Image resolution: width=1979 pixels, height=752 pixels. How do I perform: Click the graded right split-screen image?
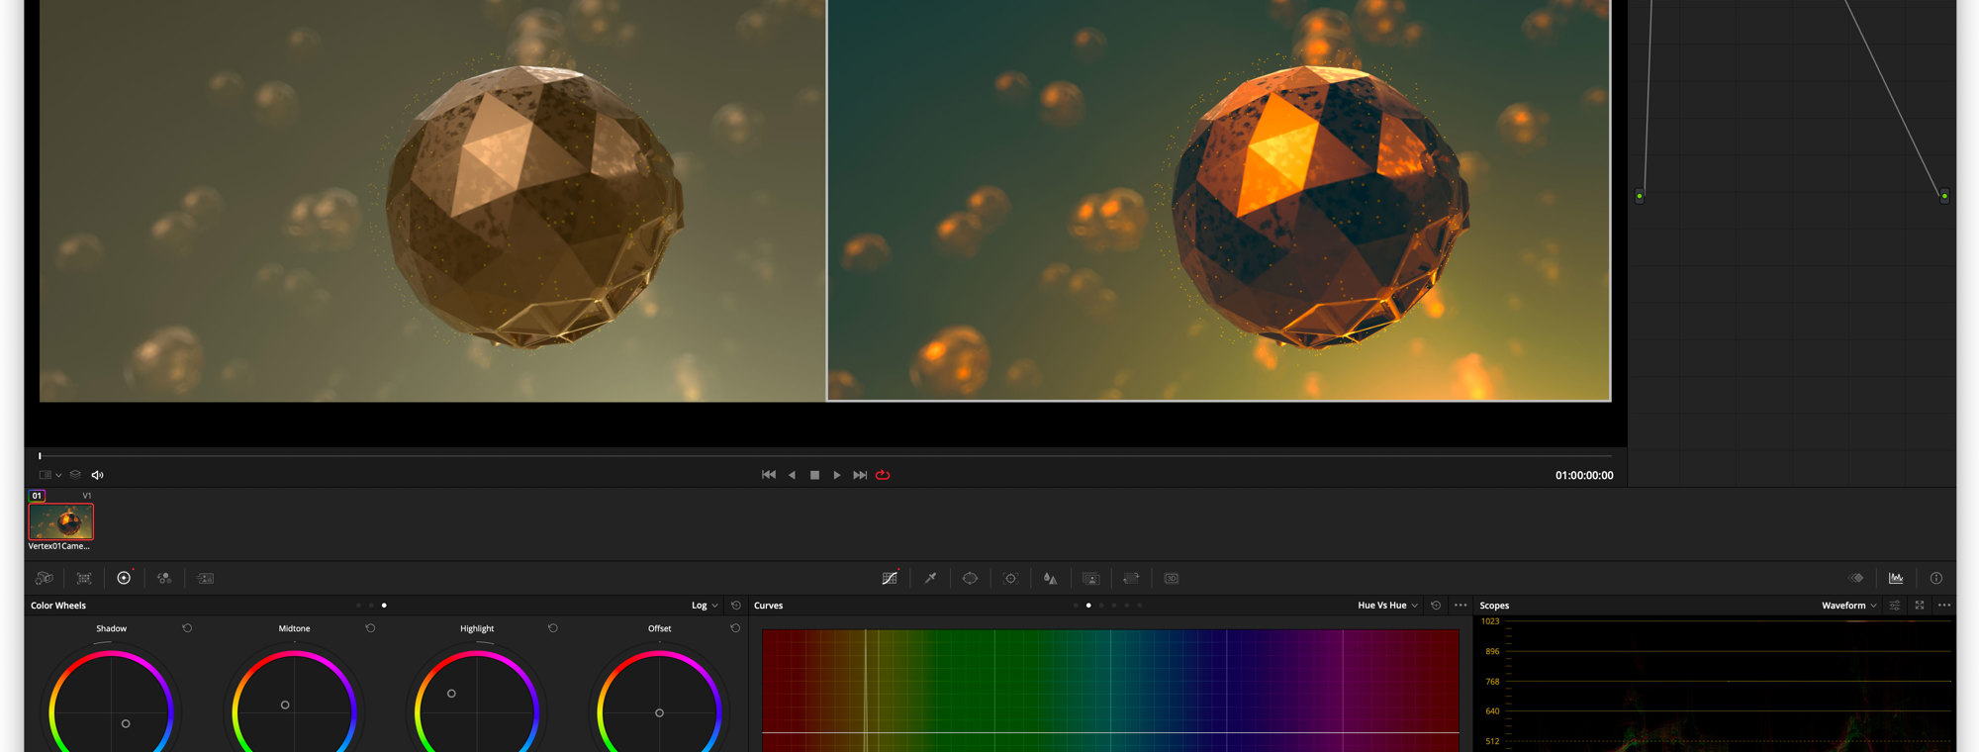tap(1219, 200)
